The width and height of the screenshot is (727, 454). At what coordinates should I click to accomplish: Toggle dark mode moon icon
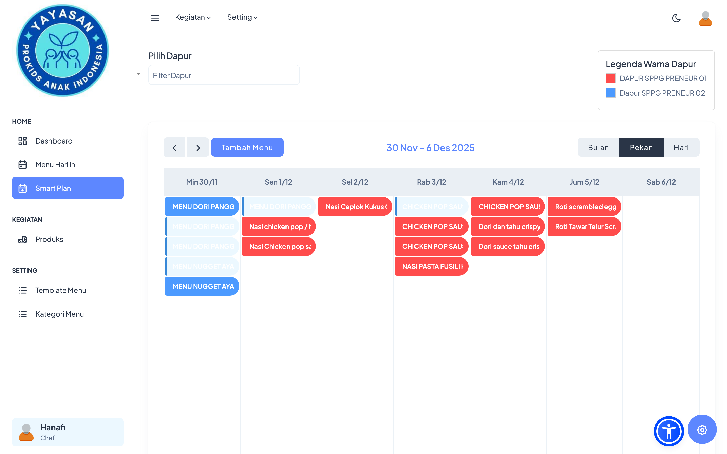coord(676,18)
